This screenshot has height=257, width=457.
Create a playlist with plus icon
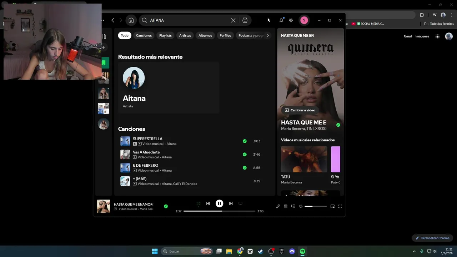click(104, 47)
